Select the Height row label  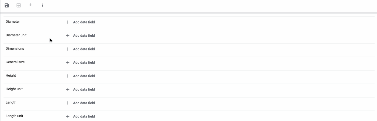pyautogui.click(x=11, y=75)
